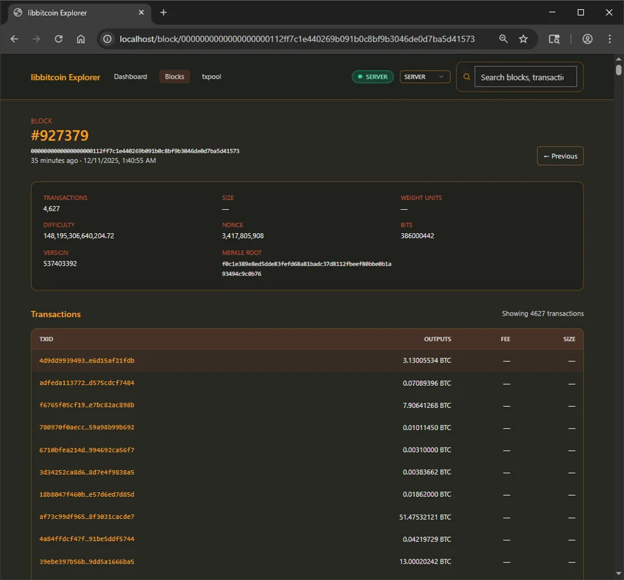Open the browser home page
The height and width of the screenshot is (580, 624).
tap(81, 39)
